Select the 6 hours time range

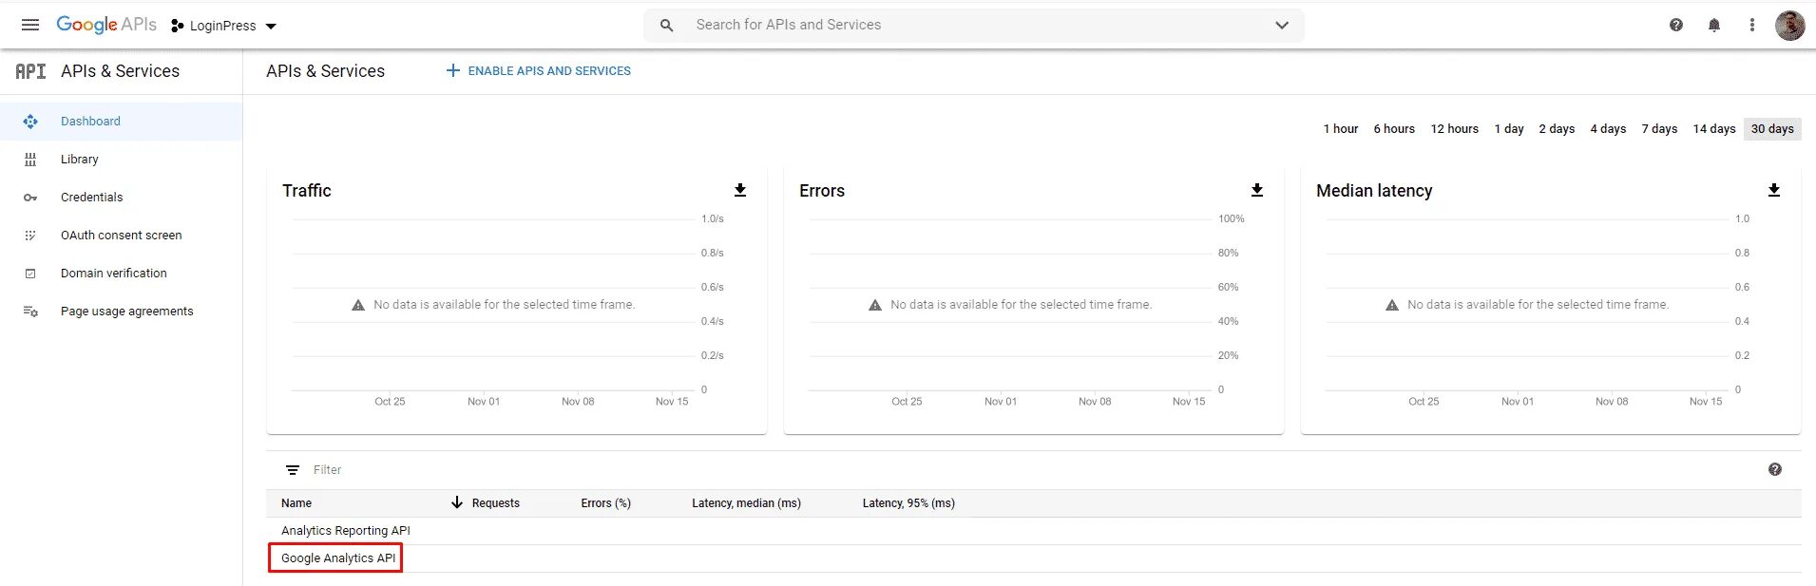pyautogui.click(x=1394, y=128)
